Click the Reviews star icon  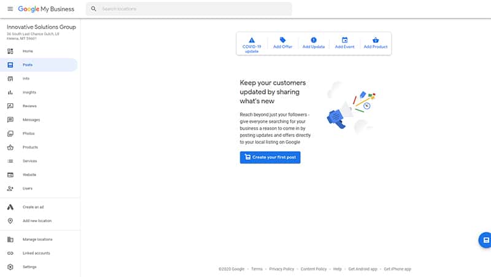[10, 106]
